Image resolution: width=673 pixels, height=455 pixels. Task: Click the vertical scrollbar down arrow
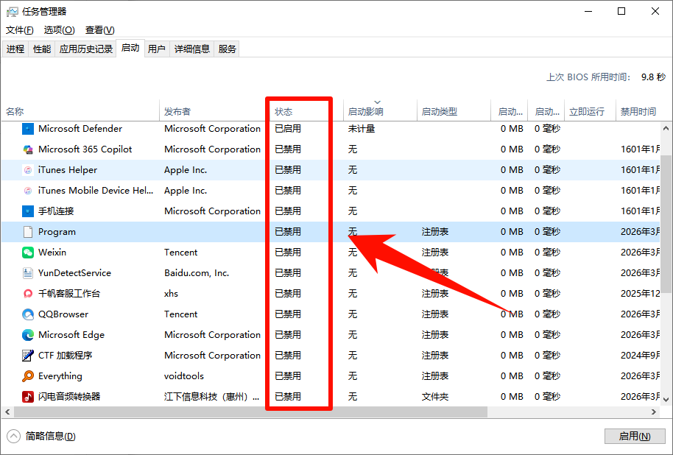point(666,400)
